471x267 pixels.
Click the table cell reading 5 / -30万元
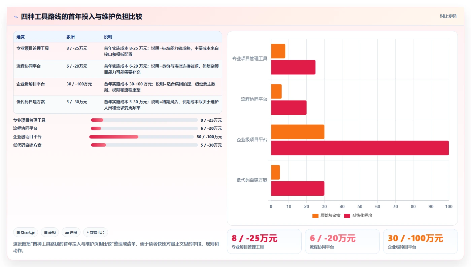[x=77, y=102]
